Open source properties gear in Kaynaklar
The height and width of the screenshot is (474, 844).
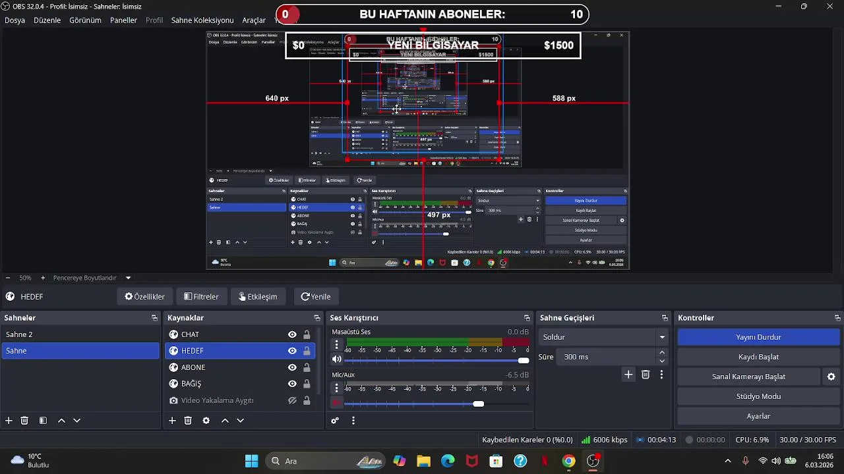[x=206, y=421]
